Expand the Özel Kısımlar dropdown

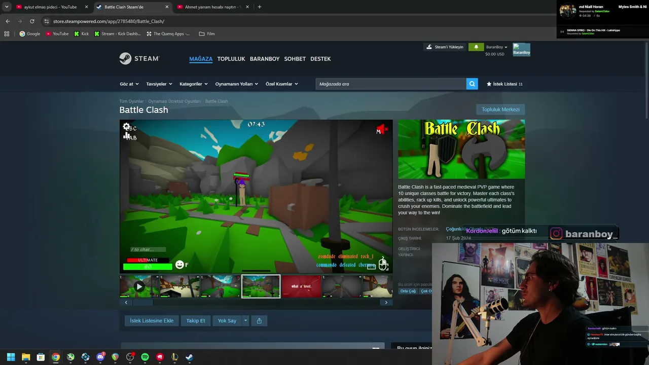point(282,84)
